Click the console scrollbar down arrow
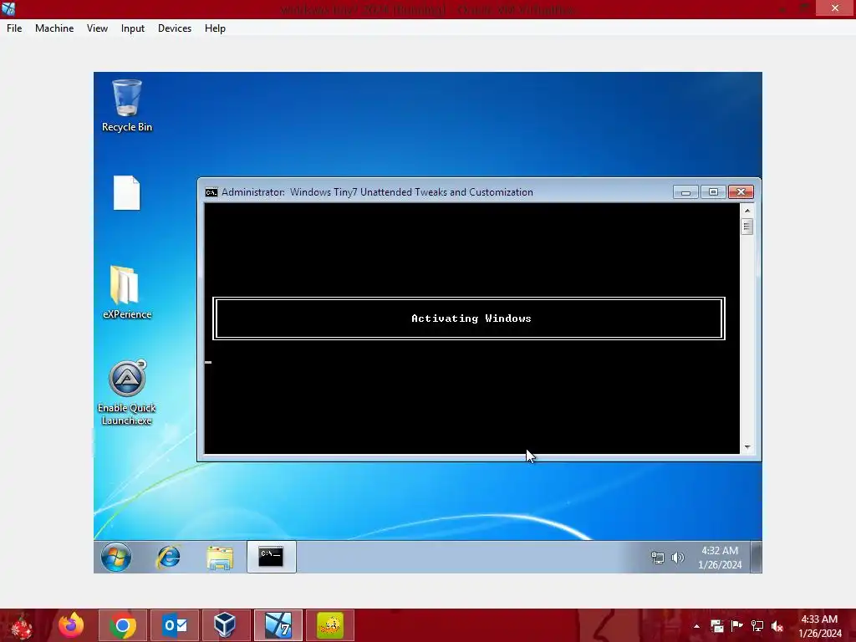Image resolution: width=856 pixels, height=642 pixels. click(747, 447)
